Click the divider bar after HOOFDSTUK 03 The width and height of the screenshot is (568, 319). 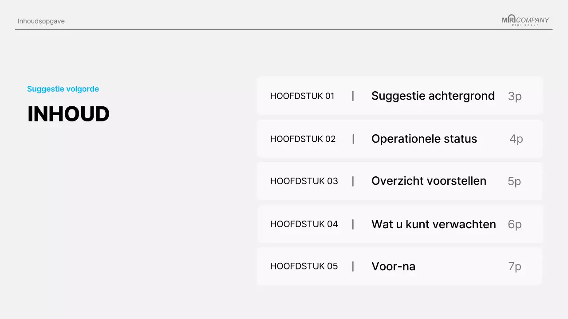[353, 181]
